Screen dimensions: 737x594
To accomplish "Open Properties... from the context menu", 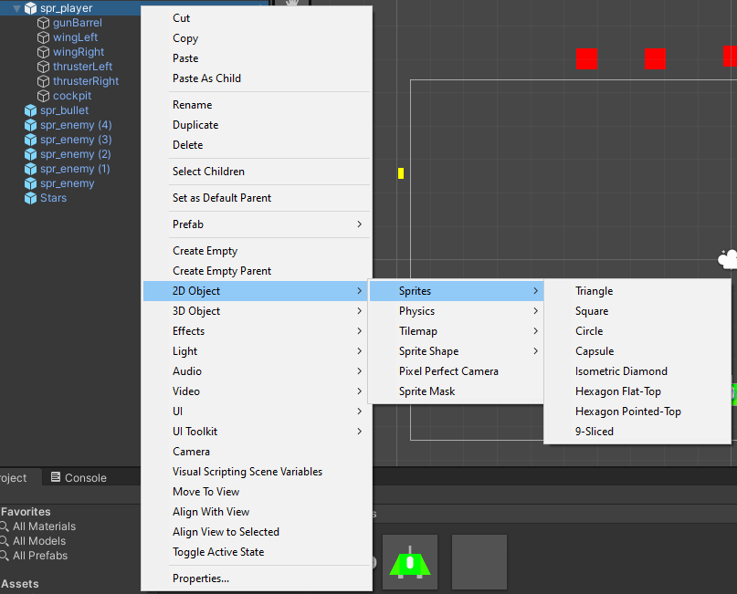I will click(x=201, y=578).
